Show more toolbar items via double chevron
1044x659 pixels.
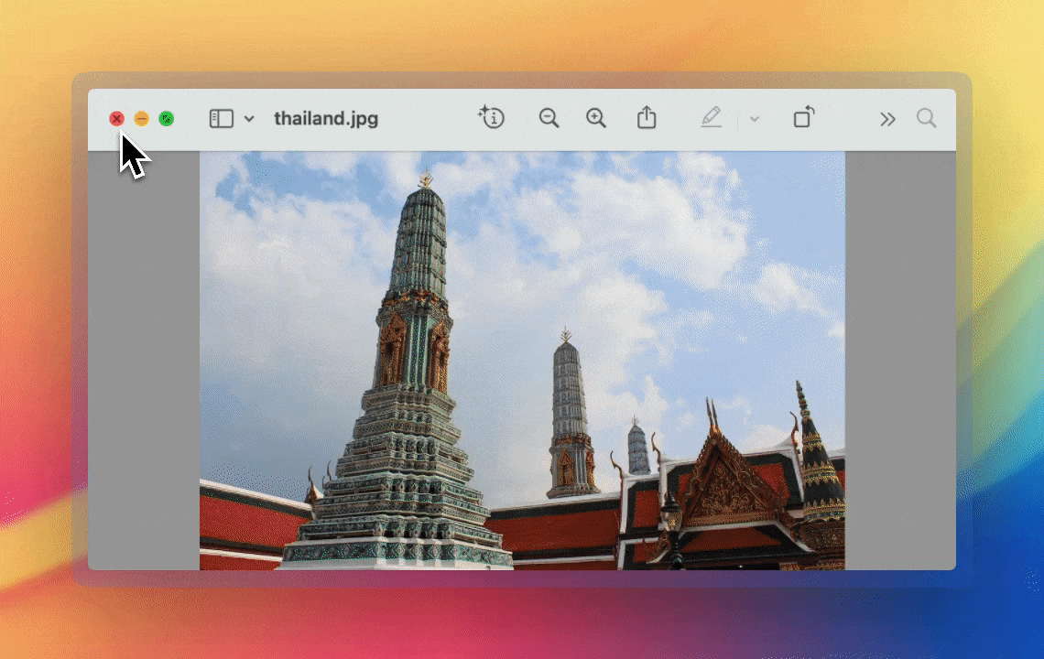point(887,119)
